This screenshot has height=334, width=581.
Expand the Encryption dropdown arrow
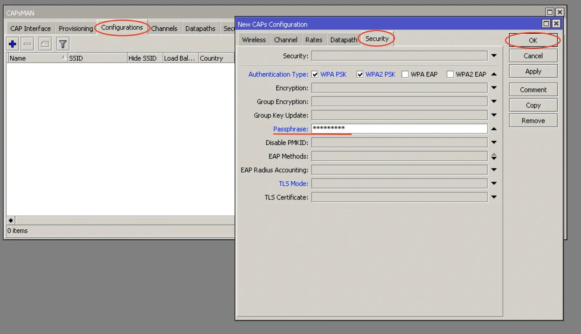pos(494,88)
